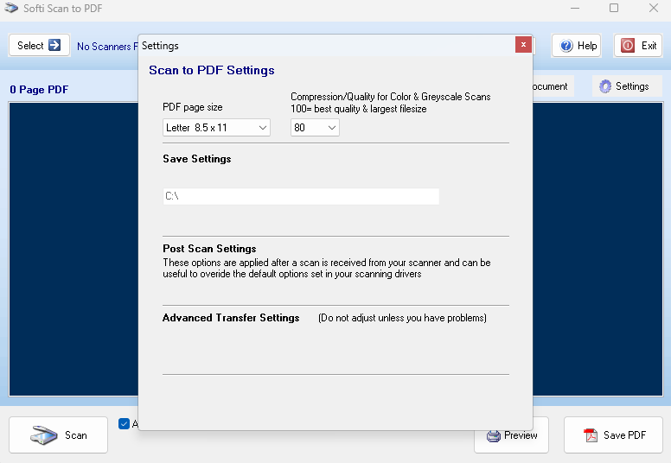Close the Softi Scan to PDF window
This screenshot has height=463, width=671.
653,8
